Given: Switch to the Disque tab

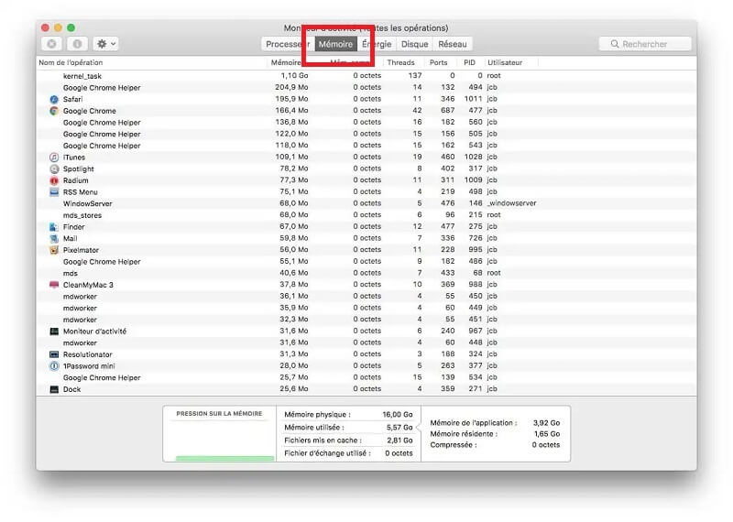Looking at the screenshot, I should [x=415, y=44].
